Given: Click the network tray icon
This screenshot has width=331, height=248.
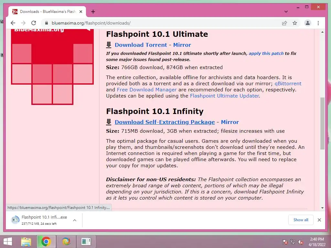Looking at the screenshot, I should (293, 242).
